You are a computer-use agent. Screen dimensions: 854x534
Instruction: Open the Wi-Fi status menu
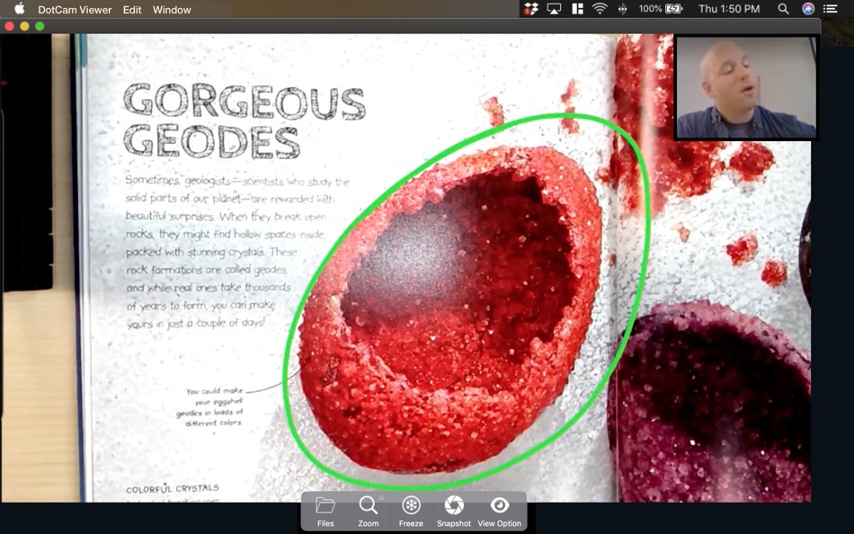pos(600,9)
